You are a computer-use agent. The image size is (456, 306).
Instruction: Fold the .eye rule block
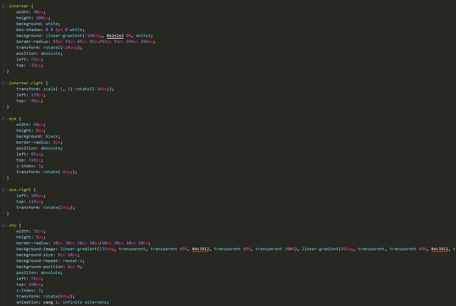[x=3, y=119]
